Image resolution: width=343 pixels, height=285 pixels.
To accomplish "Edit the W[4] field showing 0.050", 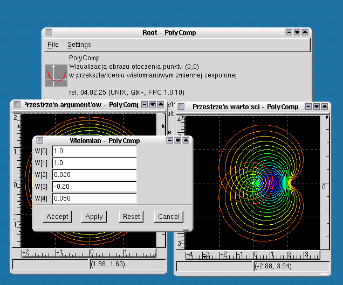I will tap(94, 198).
